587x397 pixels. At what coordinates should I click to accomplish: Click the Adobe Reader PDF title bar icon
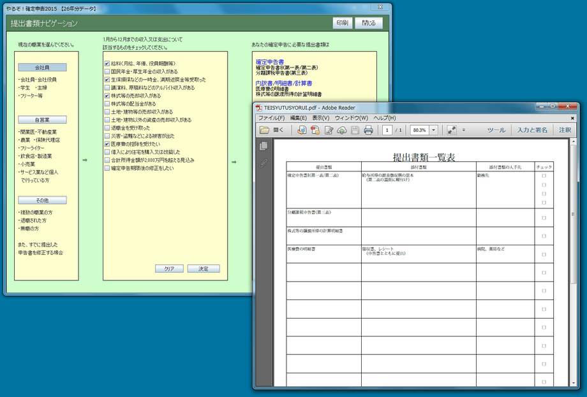click(258, 108)
